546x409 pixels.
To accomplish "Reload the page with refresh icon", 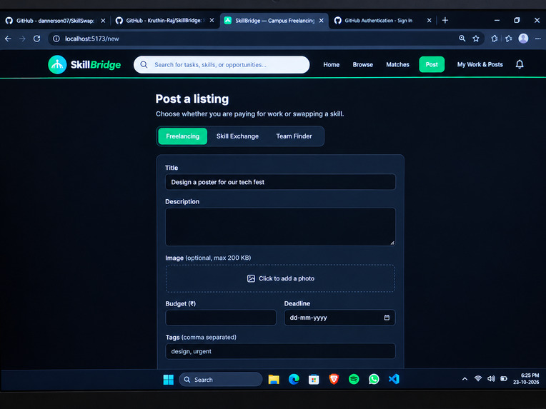I will point(37,39).
